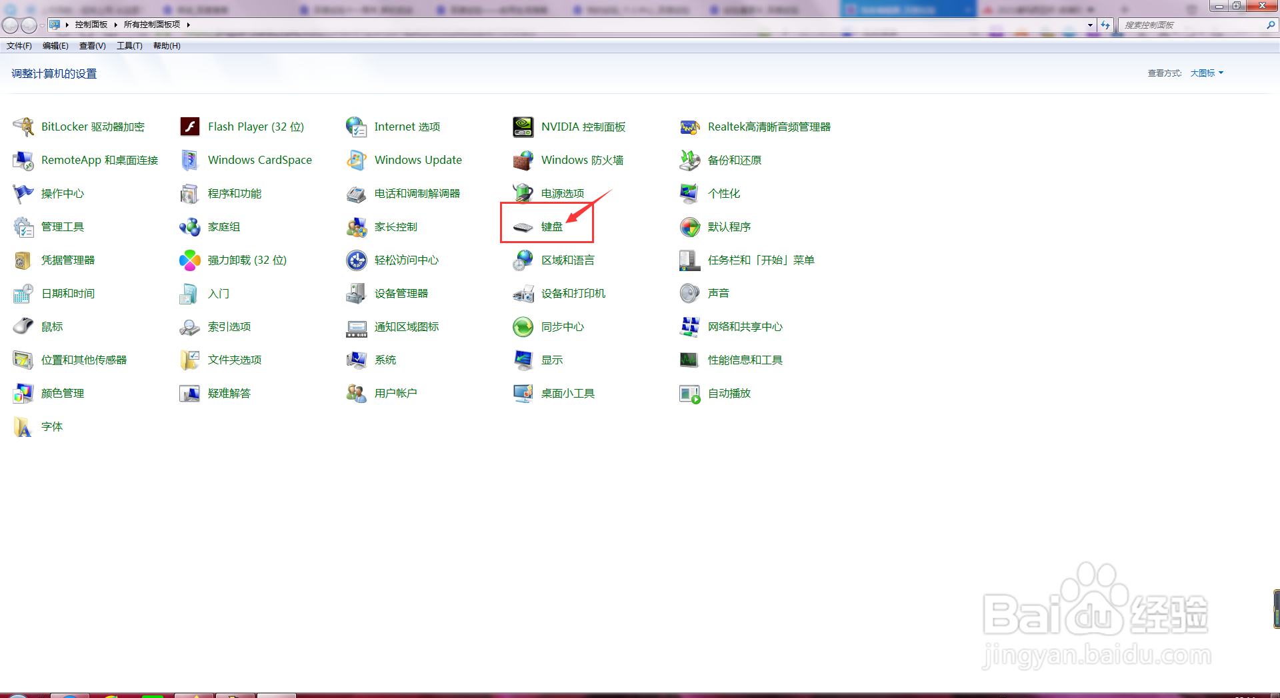
Task: Open the 个性化 icon
Action: [x=690, y=193]
